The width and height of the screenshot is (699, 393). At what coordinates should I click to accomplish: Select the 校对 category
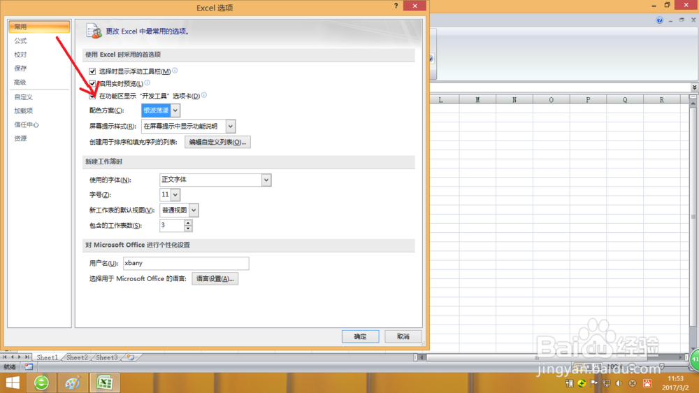pyautogui.click(x=39, y=55)
